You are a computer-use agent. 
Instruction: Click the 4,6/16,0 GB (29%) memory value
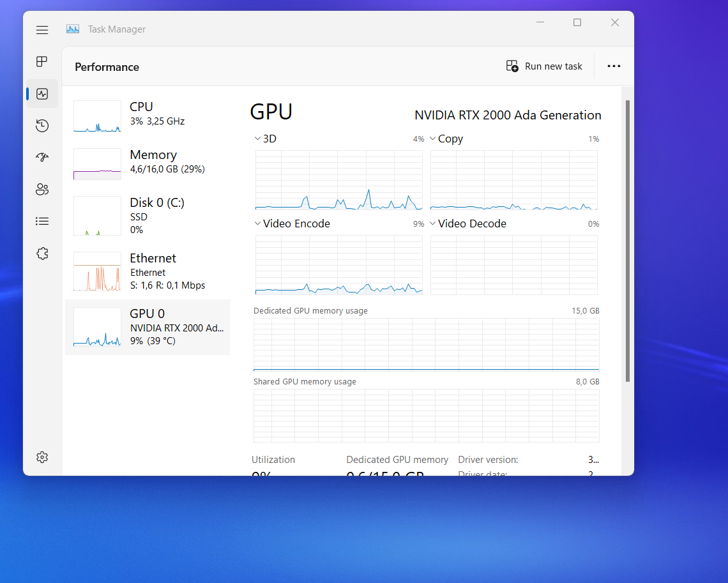(x=167, y=169)
